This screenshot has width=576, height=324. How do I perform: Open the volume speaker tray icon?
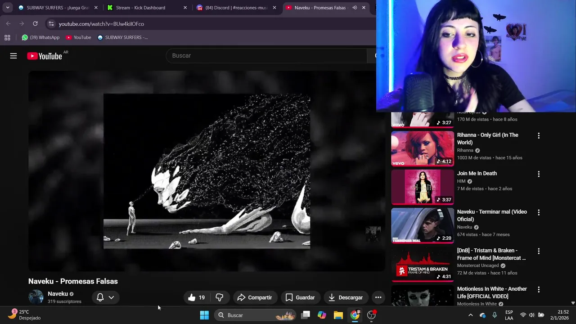pos(531,315)
